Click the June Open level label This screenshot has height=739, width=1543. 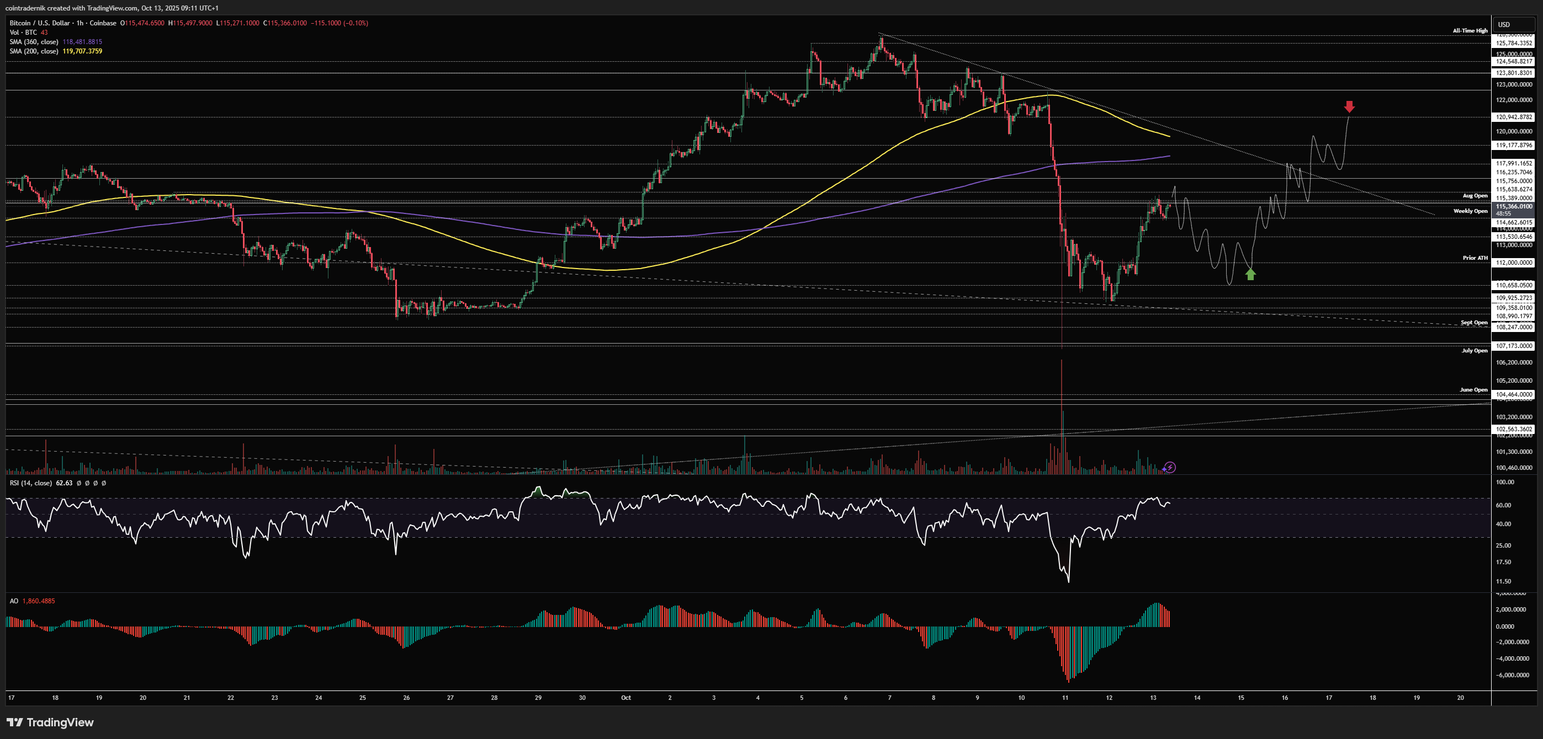click(x=1473, y=389)
